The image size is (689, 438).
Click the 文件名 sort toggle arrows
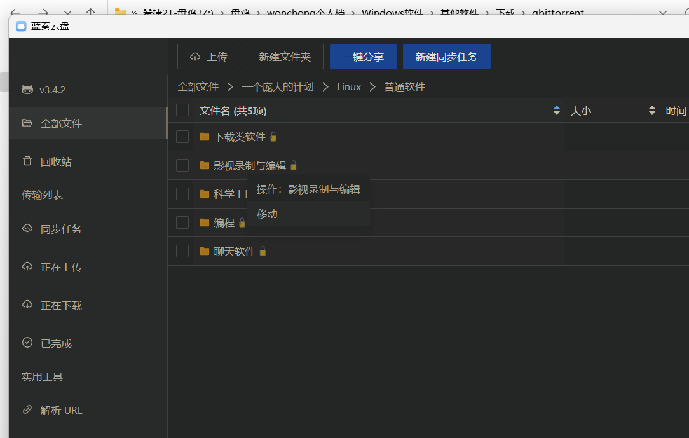tap(557, 109)
